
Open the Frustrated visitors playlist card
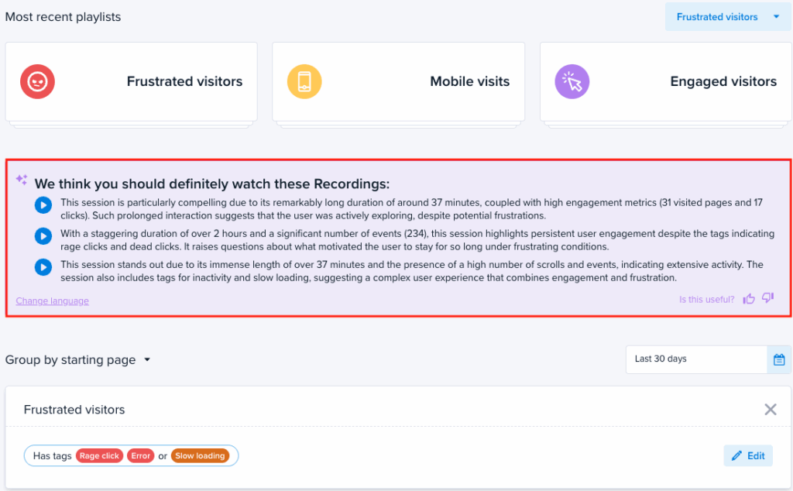[131, 82]
